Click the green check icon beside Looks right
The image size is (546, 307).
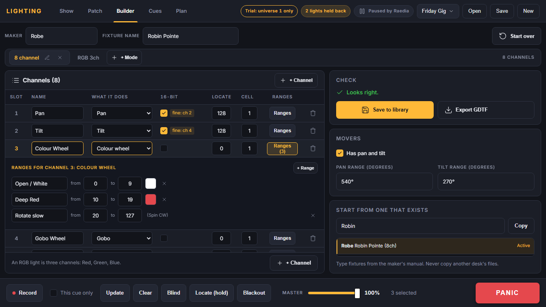[x=340, y=92]
